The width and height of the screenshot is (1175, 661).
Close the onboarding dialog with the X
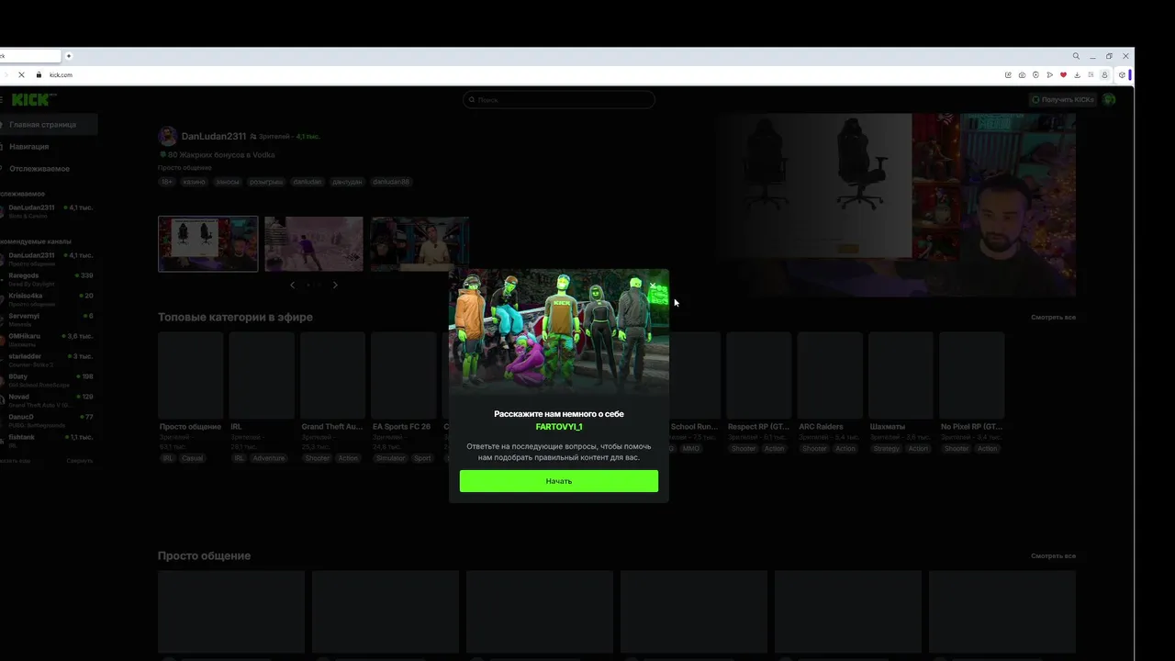(654, 286)
